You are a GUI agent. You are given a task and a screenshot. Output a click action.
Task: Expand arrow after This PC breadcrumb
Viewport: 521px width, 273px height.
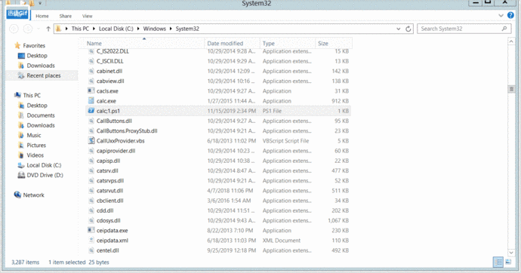click(94, 29)
